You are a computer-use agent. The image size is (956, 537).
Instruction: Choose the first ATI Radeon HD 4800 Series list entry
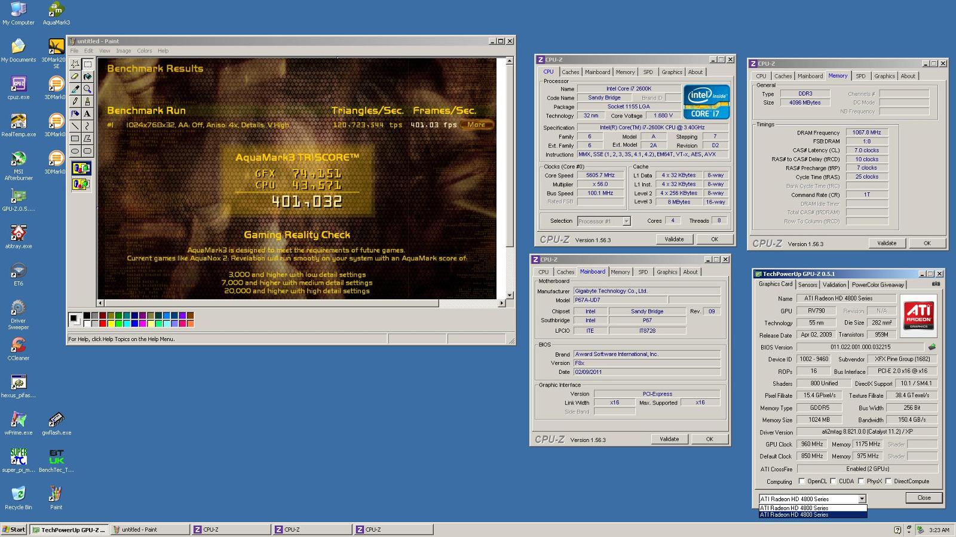(813, 508)
